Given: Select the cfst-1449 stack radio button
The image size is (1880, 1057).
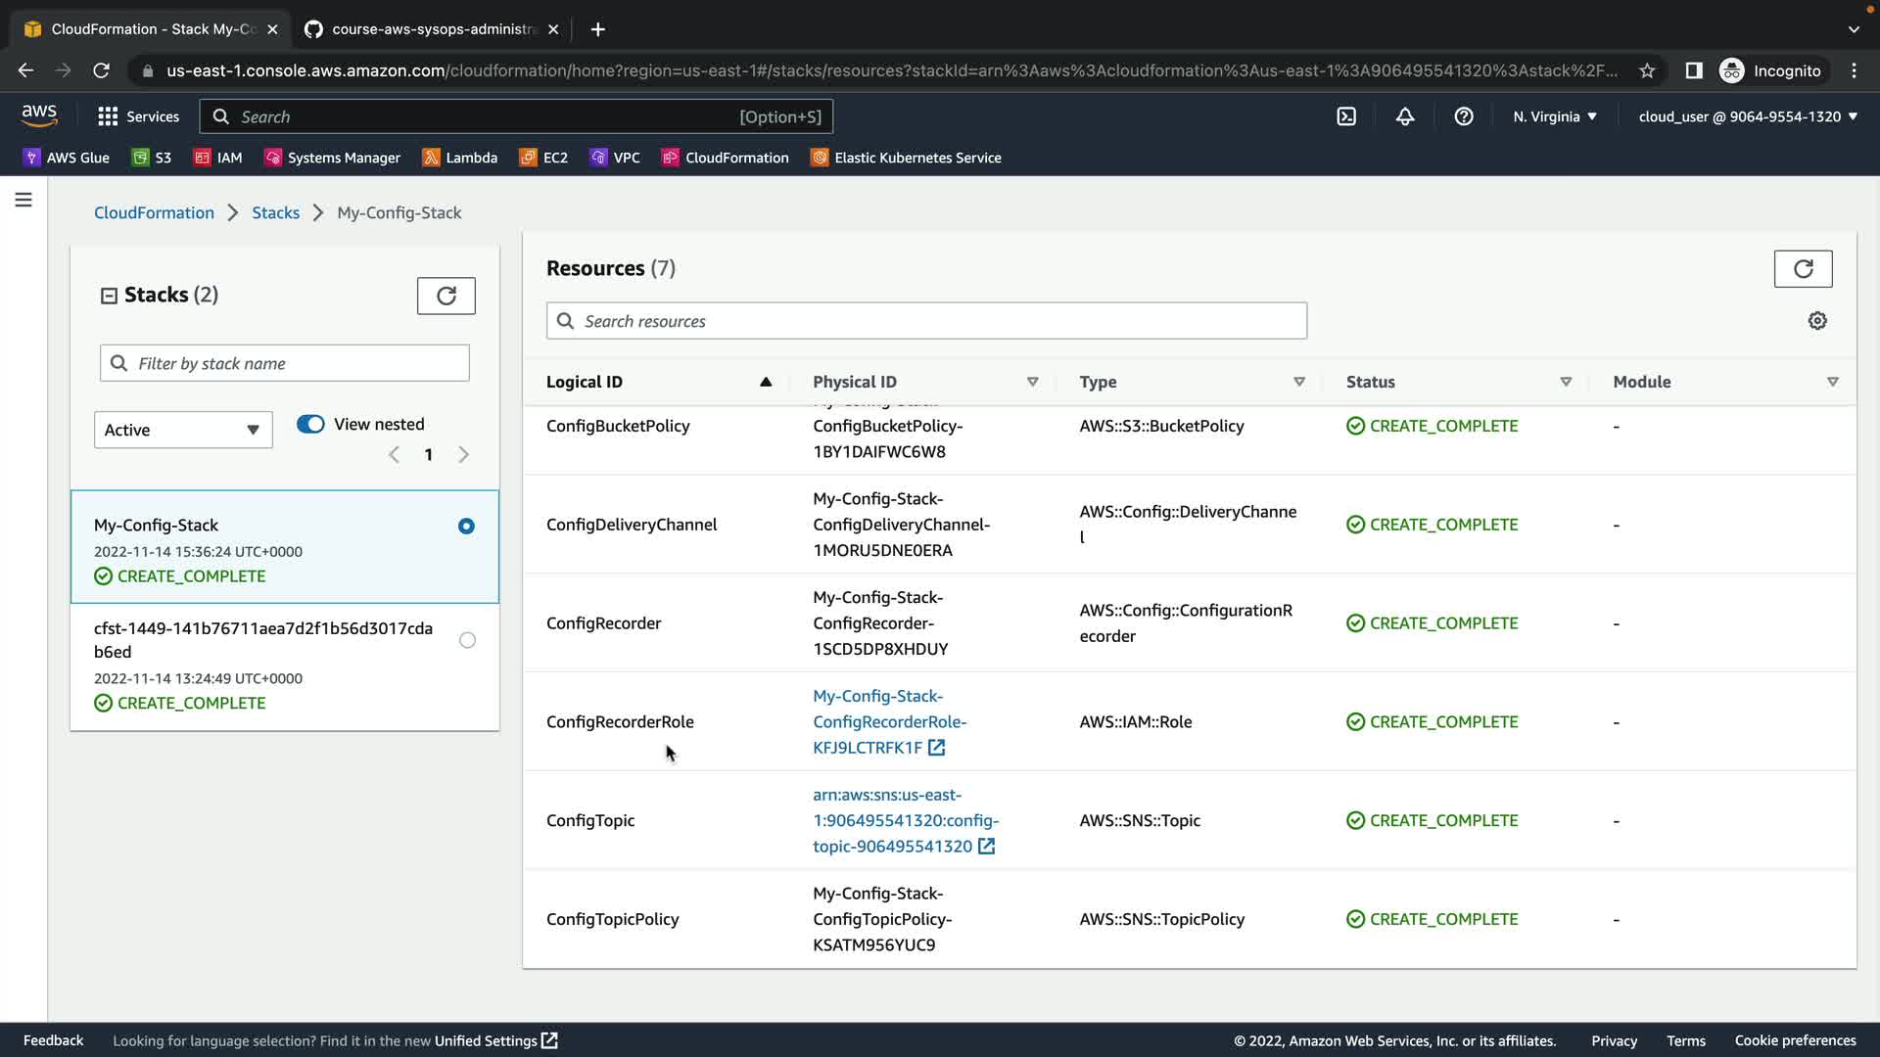Looking at the screenshot, I should click(x=467, y=640).
